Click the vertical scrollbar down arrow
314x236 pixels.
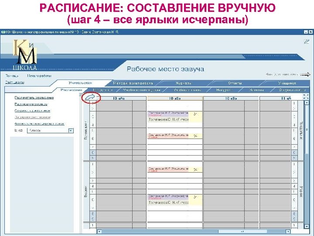tap(307, 226)
